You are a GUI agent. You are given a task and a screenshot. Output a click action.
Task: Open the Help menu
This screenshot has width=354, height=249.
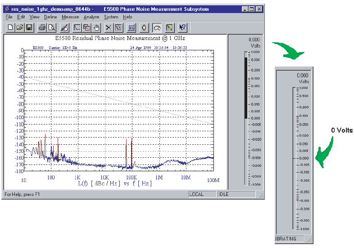tap(127, 17)
